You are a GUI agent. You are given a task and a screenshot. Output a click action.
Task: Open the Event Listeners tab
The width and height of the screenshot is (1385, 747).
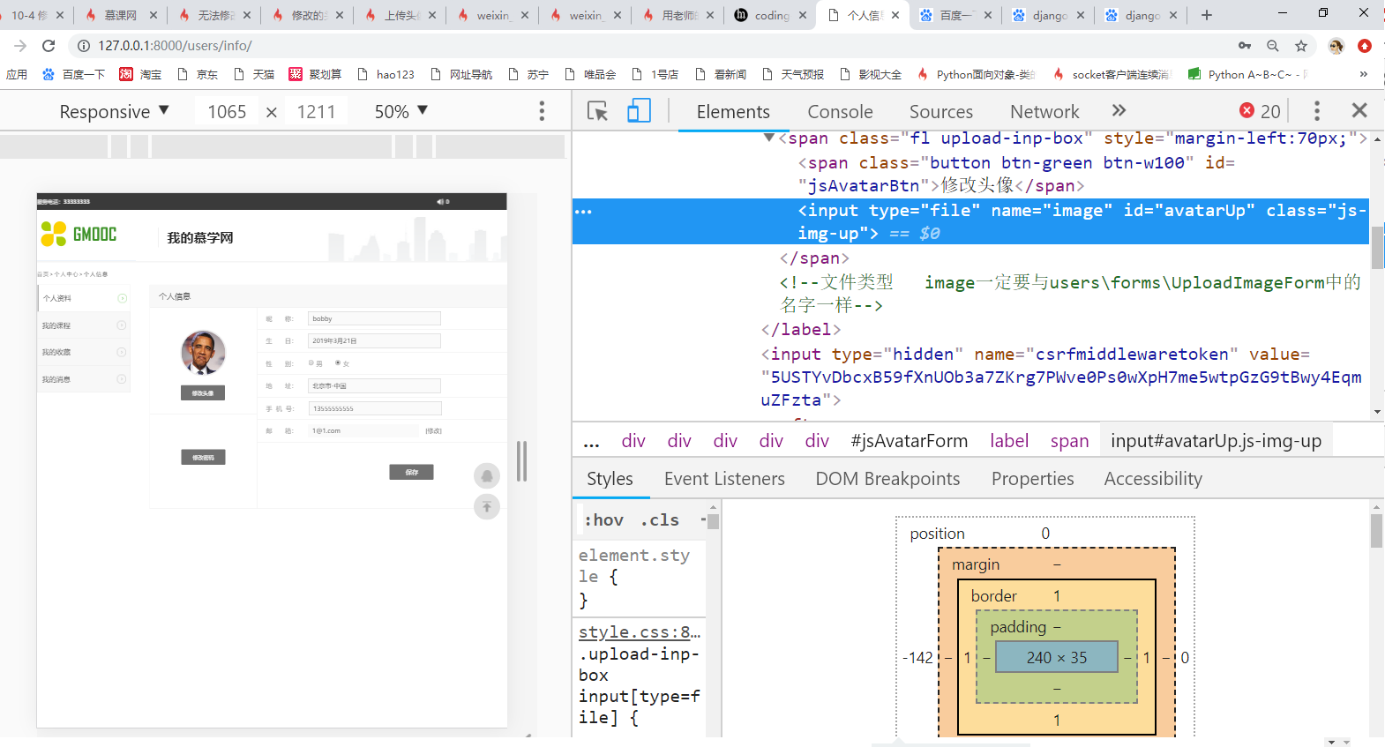[724, 479]
